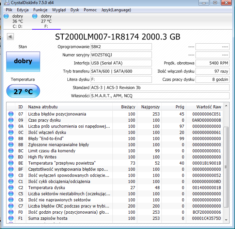Select the Temperatura "przepływu powietrza" row

(115, 163)
